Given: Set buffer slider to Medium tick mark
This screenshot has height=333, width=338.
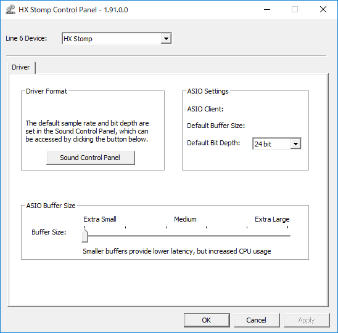Looking at the screenshot, I should 166,236.
